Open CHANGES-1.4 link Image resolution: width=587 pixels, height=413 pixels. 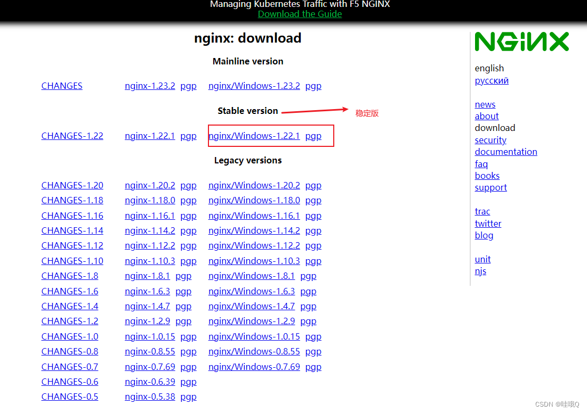pos(70,306)
